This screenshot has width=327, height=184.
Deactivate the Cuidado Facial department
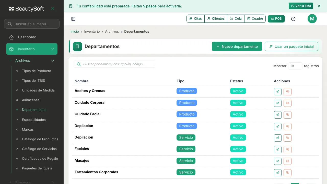coord(288,115)
